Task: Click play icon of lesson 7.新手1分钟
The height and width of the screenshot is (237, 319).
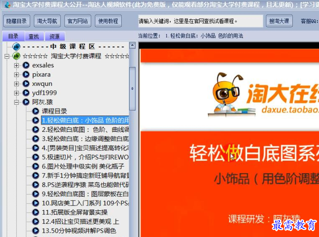Action: [35, 175]
